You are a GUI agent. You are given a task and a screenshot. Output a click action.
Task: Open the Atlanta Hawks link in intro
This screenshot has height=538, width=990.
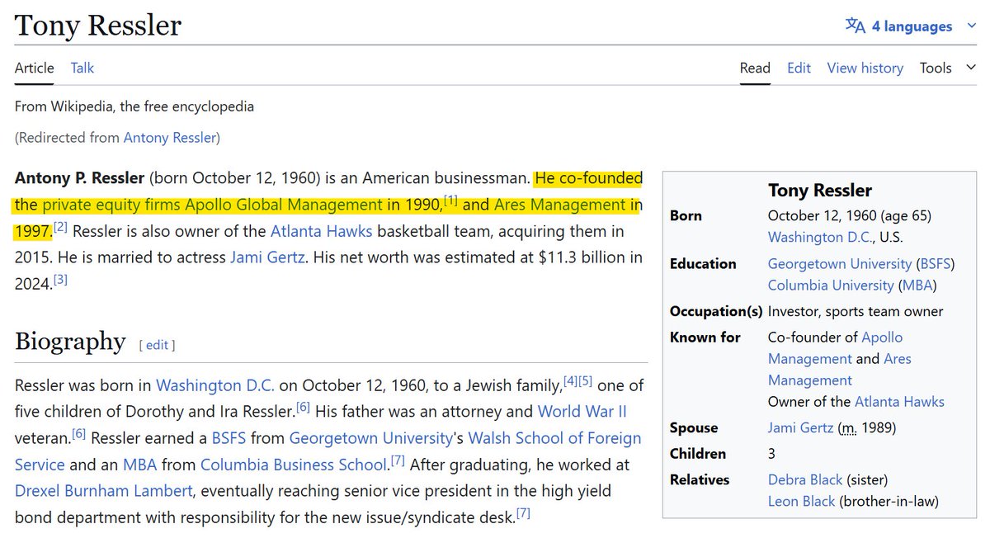tap(321, 231)
